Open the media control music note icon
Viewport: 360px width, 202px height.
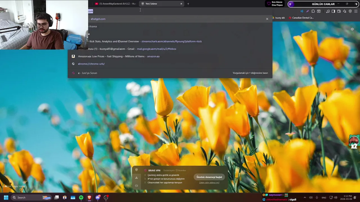[x=328, y=11]
